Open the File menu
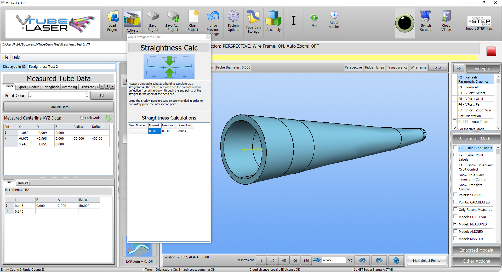The width and height of the screenshot is (502, 272). tap(5, 57)
